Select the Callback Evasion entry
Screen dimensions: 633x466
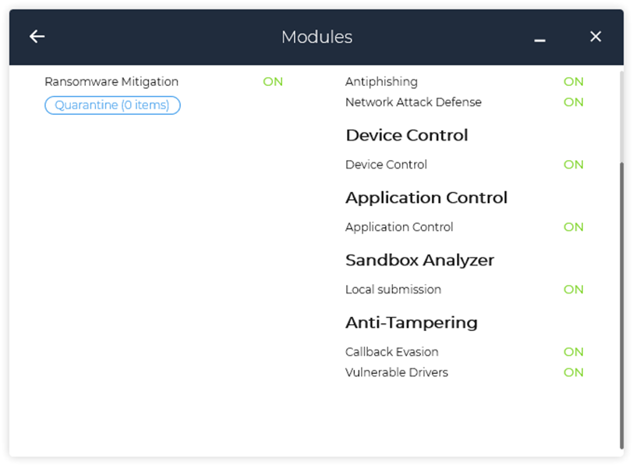(391, 352)
